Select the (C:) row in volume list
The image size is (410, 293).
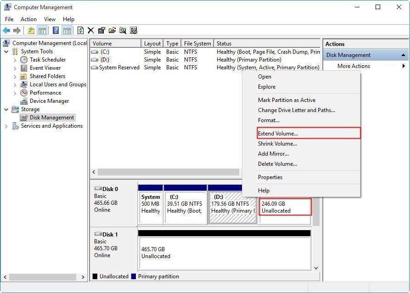(205, 52)
